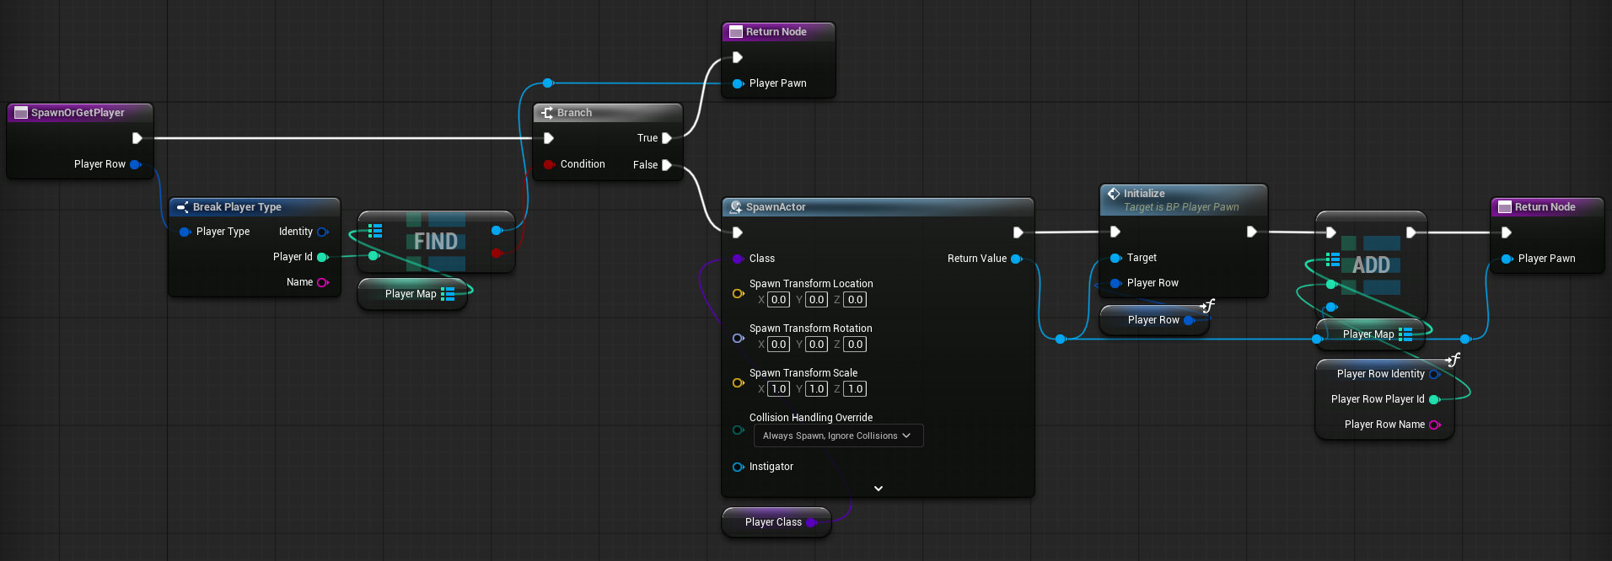Screen dimensions: 1612x561
Task: Click Spawn Transform Scale Z value field
Action: point(855,389)
